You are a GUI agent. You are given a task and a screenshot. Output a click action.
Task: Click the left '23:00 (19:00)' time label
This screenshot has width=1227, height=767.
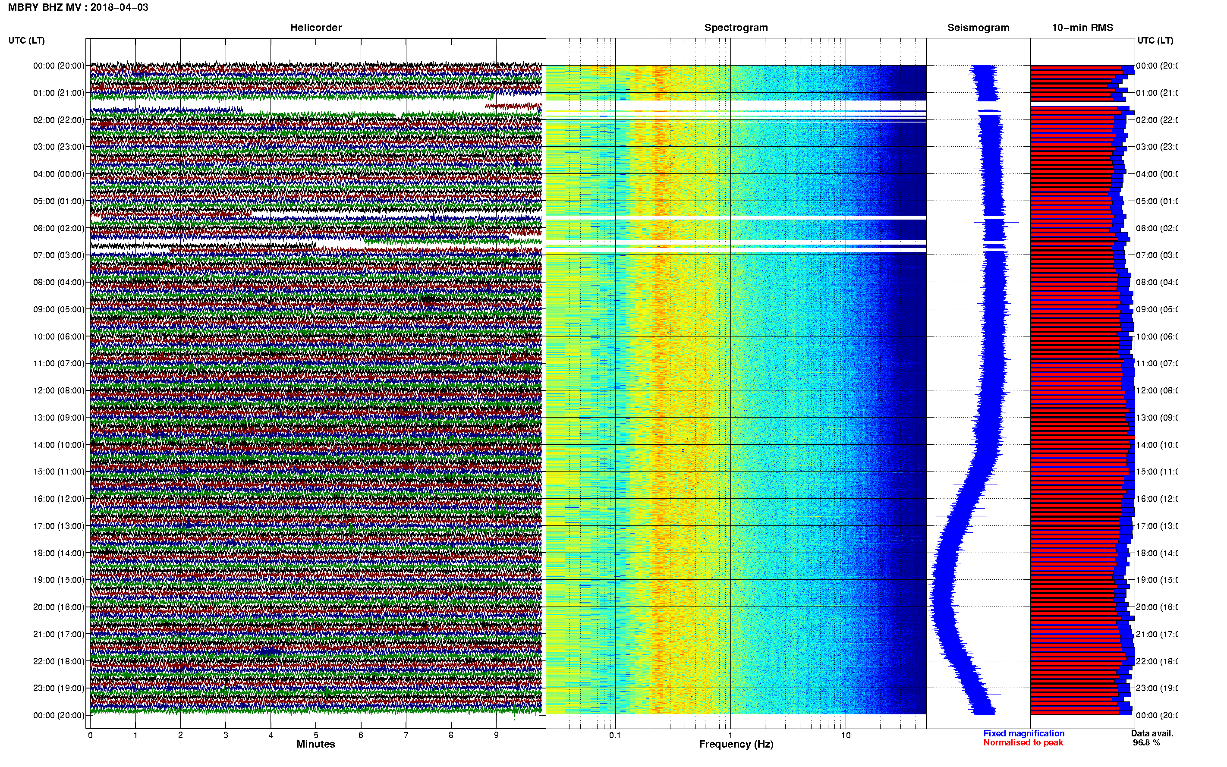pos(59,688)
